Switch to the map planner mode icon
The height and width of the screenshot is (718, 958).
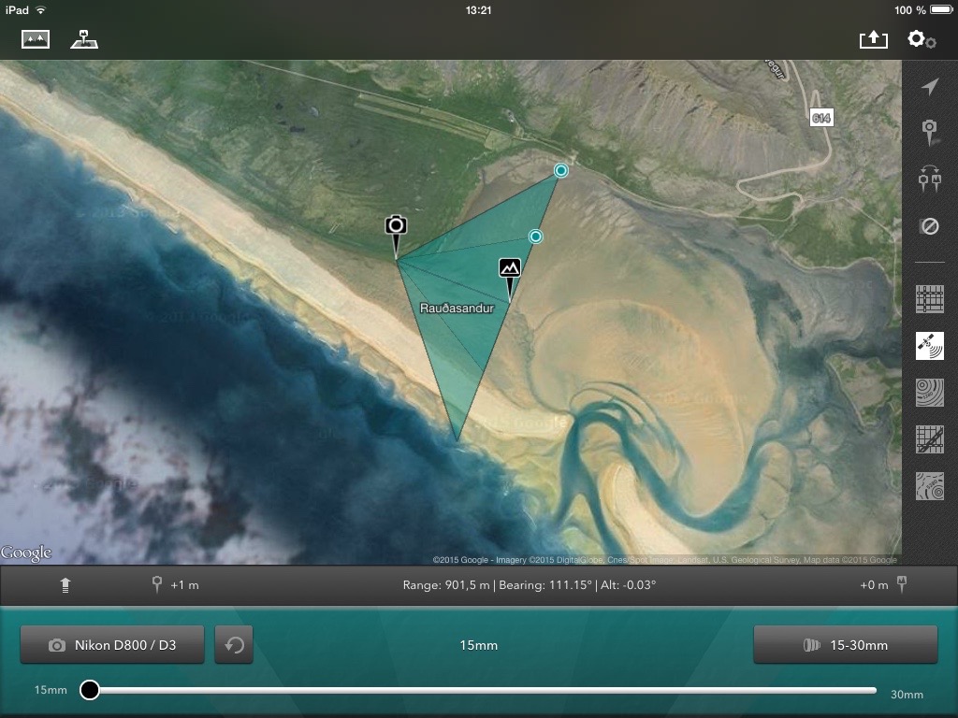pos(84,39)
